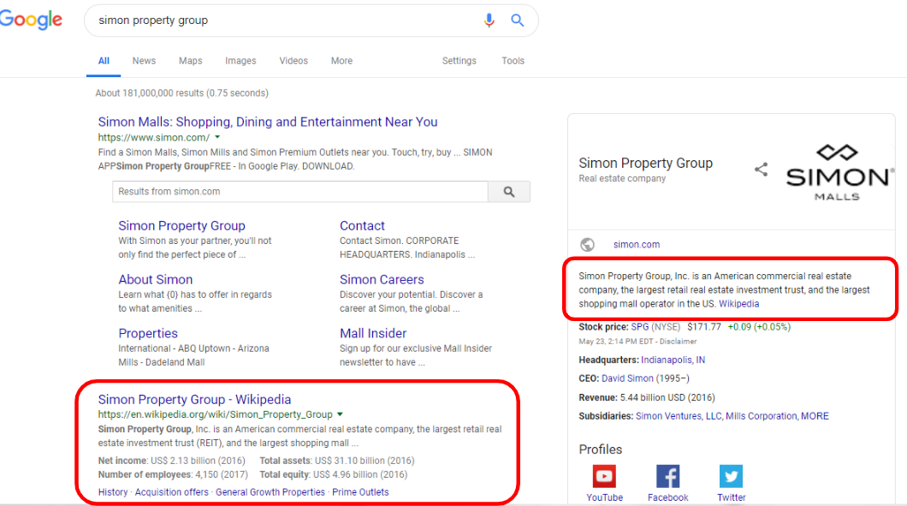Click the 'Revenue: 5.44 billion USD (2016)' text
This screenshot has width=907, height=506.
[647, 398]
